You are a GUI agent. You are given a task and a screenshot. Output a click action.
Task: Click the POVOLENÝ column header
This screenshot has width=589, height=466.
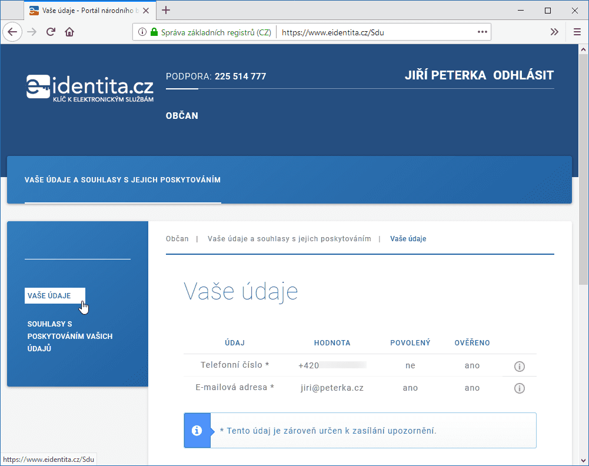point(410,343)
